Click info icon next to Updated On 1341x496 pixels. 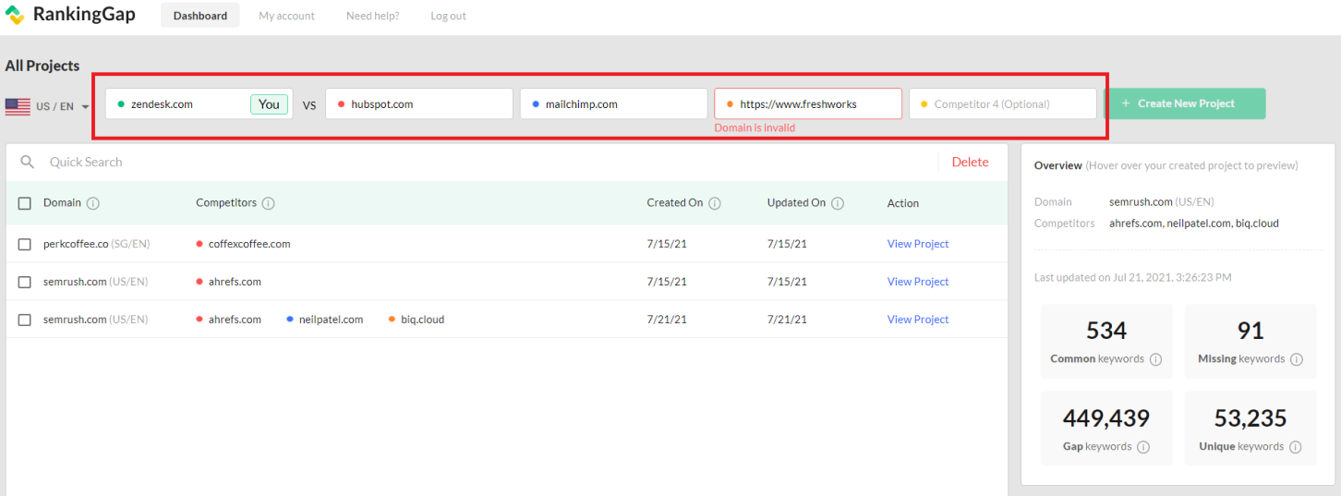(838, 203)
